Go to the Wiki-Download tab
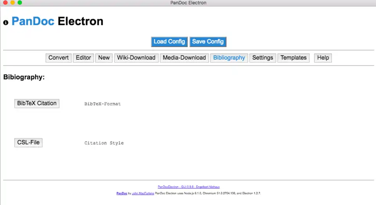This screenshot has width=376, height=205. click(x=136, y=58)
